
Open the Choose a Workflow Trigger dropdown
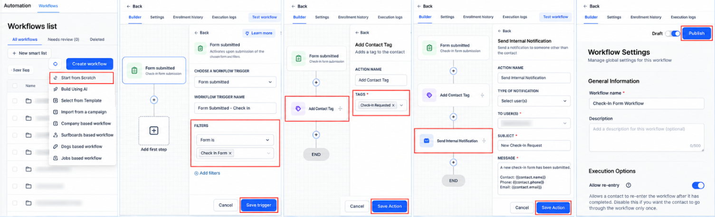pyautogui.click(x=235, y=82)
